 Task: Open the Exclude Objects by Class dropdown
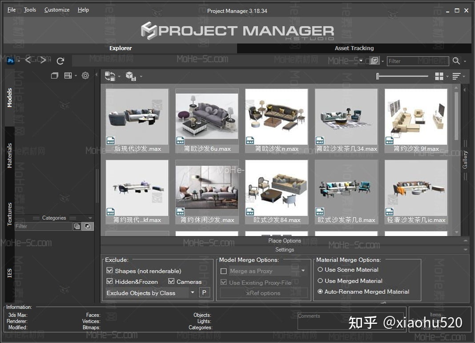click(193, 293)
